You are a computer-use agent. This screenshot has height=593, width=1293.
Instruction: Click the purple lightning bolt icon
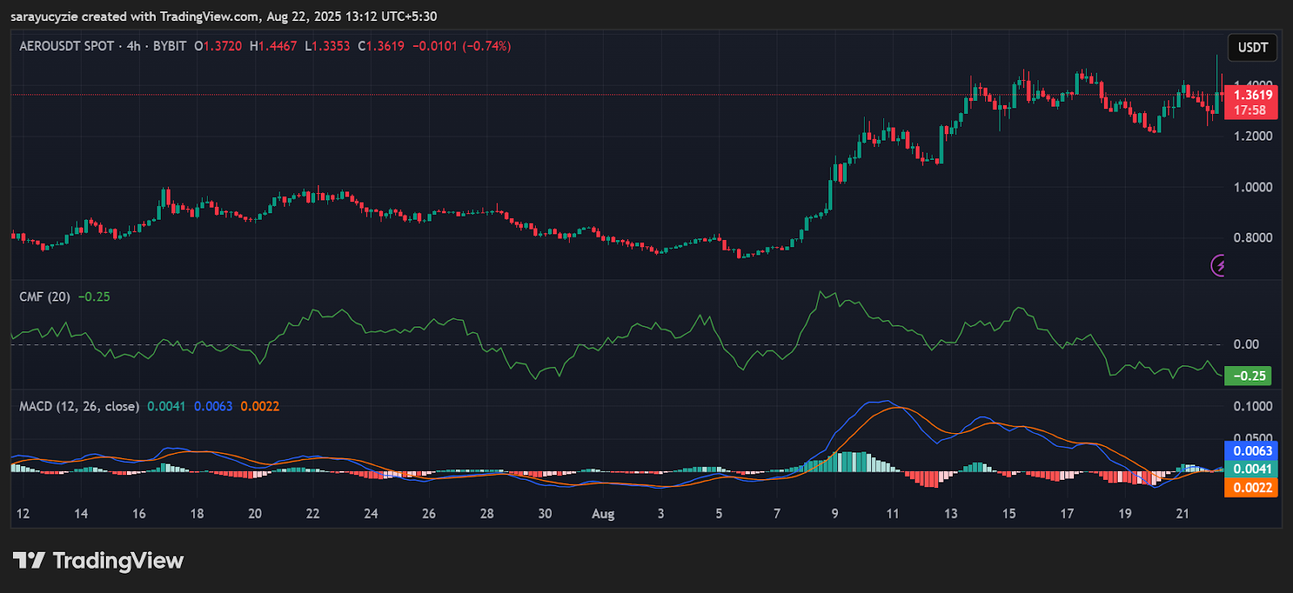1219,265
